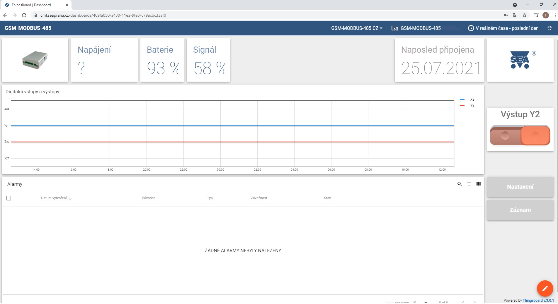Reload the ThingsBoard dashboard page
Image resolution: width=558 pixels, height=304 pixels.
click(24, 15)
